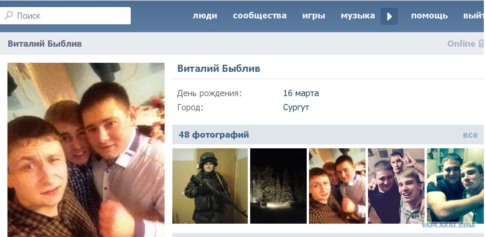Open the люди menu item

(x=205, y=16)
